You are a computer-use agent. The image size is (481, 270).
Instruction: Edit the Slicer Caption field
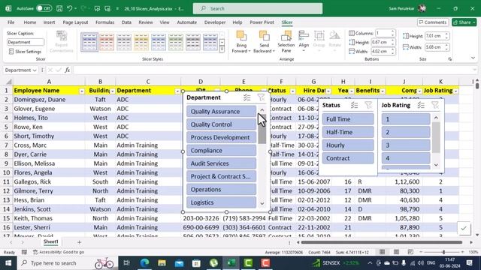(26, 42)
